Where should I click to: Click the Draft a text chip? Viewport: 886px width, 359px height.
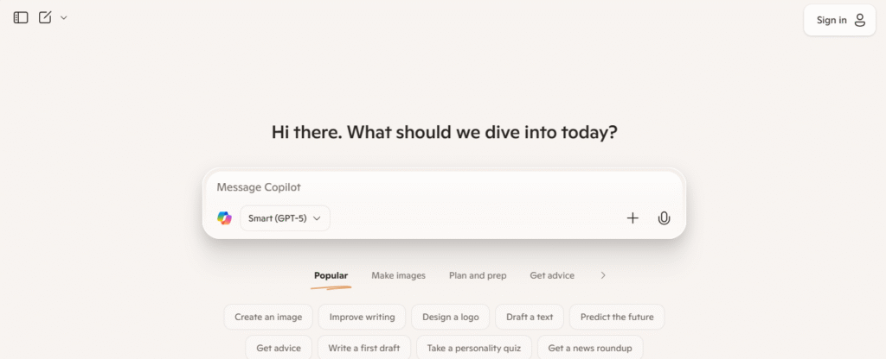coord(530,317)
